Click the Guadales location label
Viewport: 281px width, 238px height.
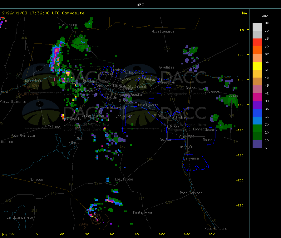(167, 67)
